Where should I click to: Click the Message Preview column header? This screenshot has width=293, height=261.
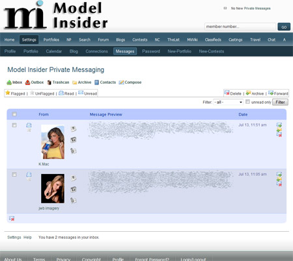[x=106, y=114]
